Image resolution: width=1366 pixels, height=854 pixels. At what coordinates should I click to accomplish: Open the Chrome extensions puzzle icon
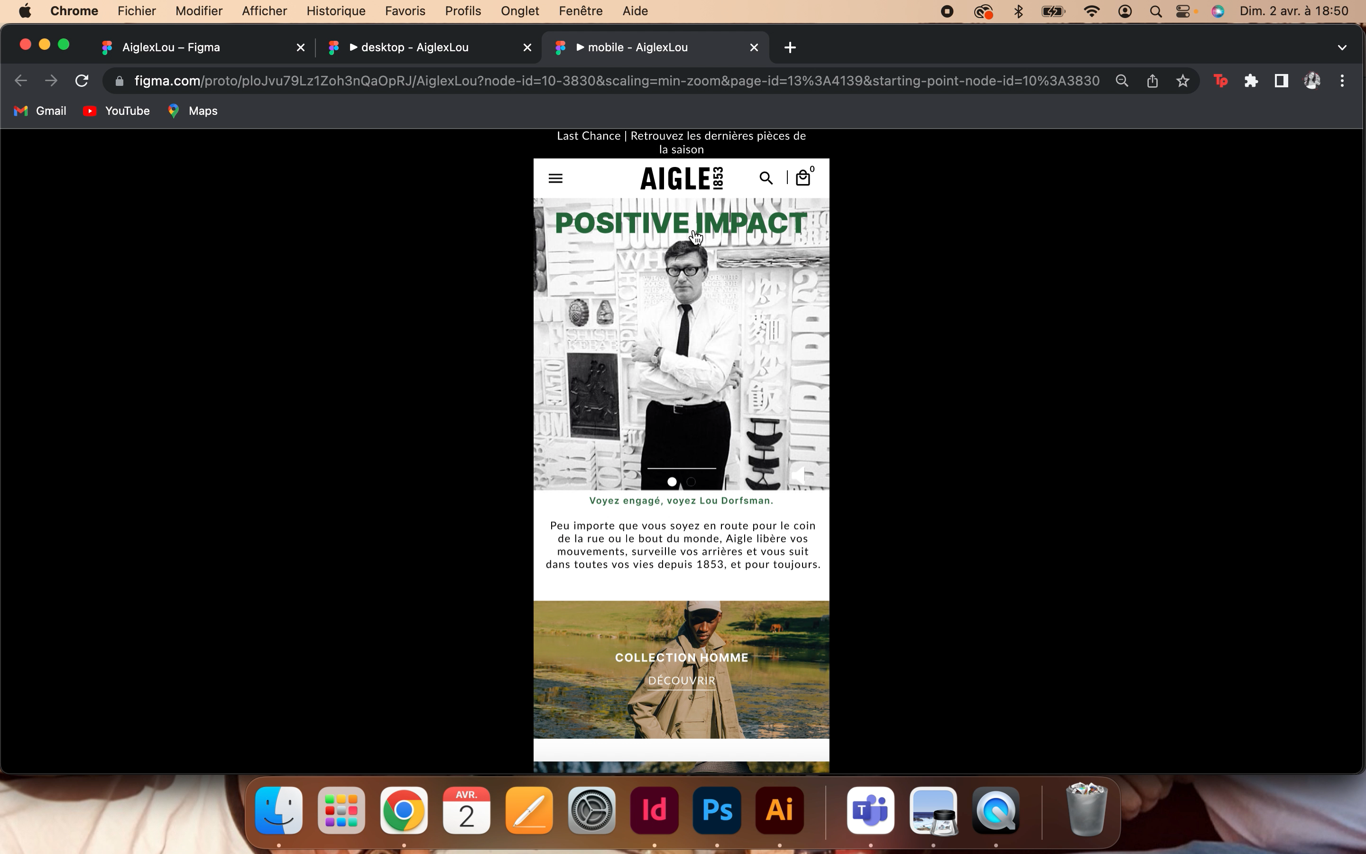pos(1251,81)
